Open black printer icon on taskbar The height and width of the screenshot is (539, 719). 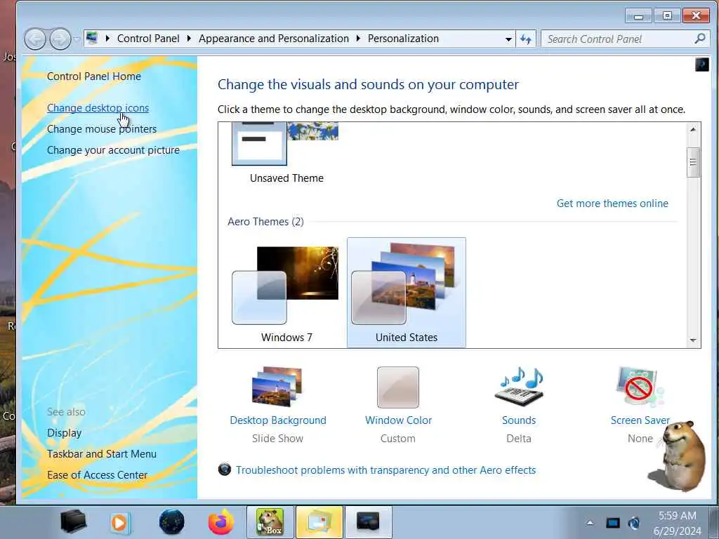(x=73, y=521)
